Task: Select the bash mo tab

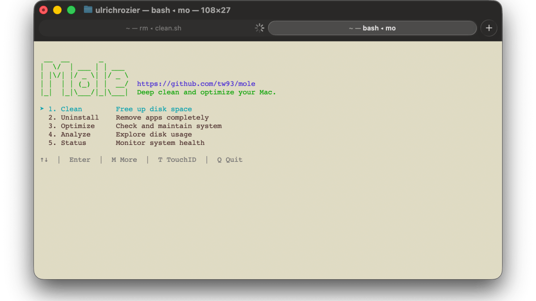Action: (x=372, y=28)
